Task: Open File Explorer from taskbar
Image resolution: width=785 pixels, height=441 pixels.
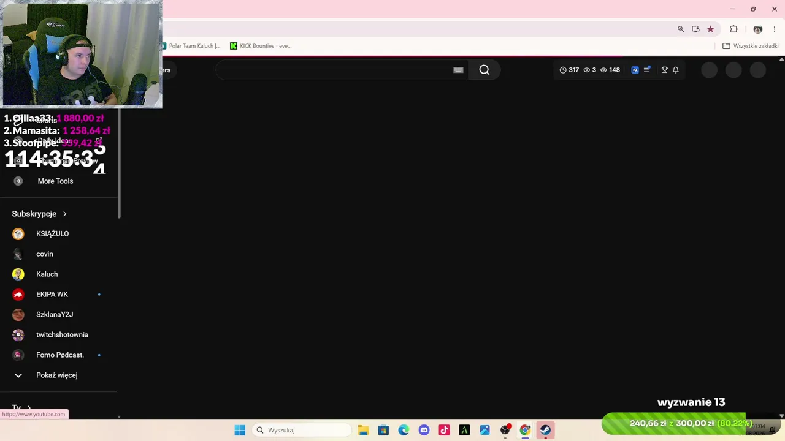Action: (x=363, y=430)
